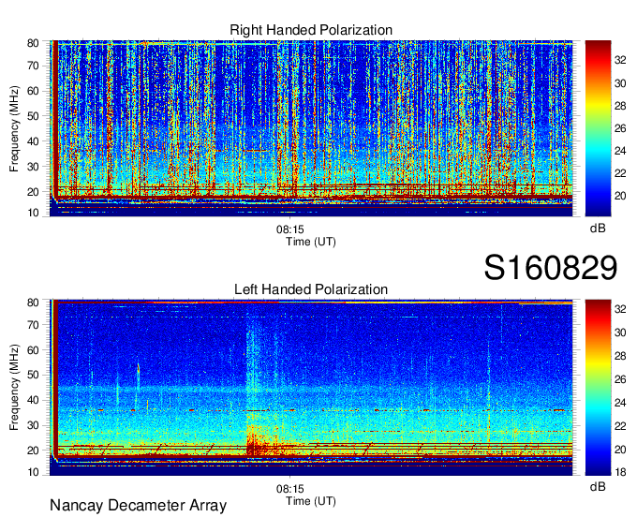
Task: Click dB unit label of Right Handed color bar
Action: pyautogui.click(x=598, y=229)
